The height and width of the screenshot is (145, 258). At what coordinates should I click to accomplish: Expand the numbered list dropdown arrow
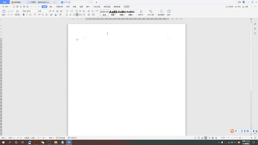click(x=74, y=11)
